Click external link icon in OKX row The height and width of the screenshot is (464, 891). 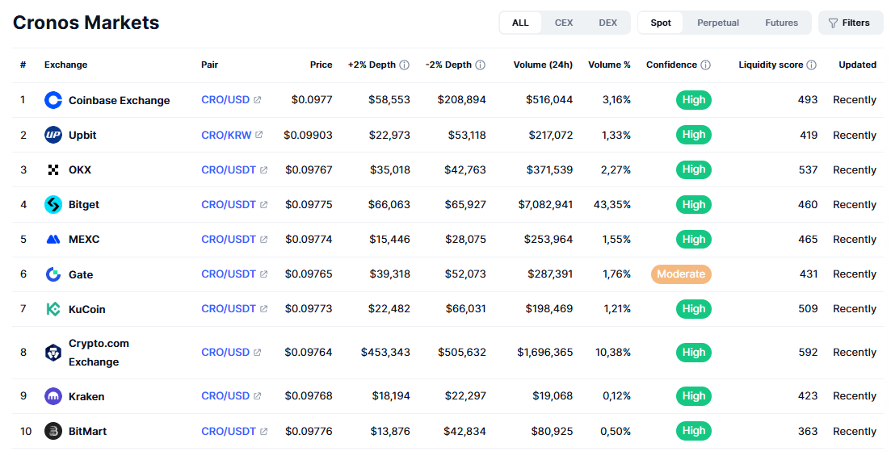pos(263,169)
